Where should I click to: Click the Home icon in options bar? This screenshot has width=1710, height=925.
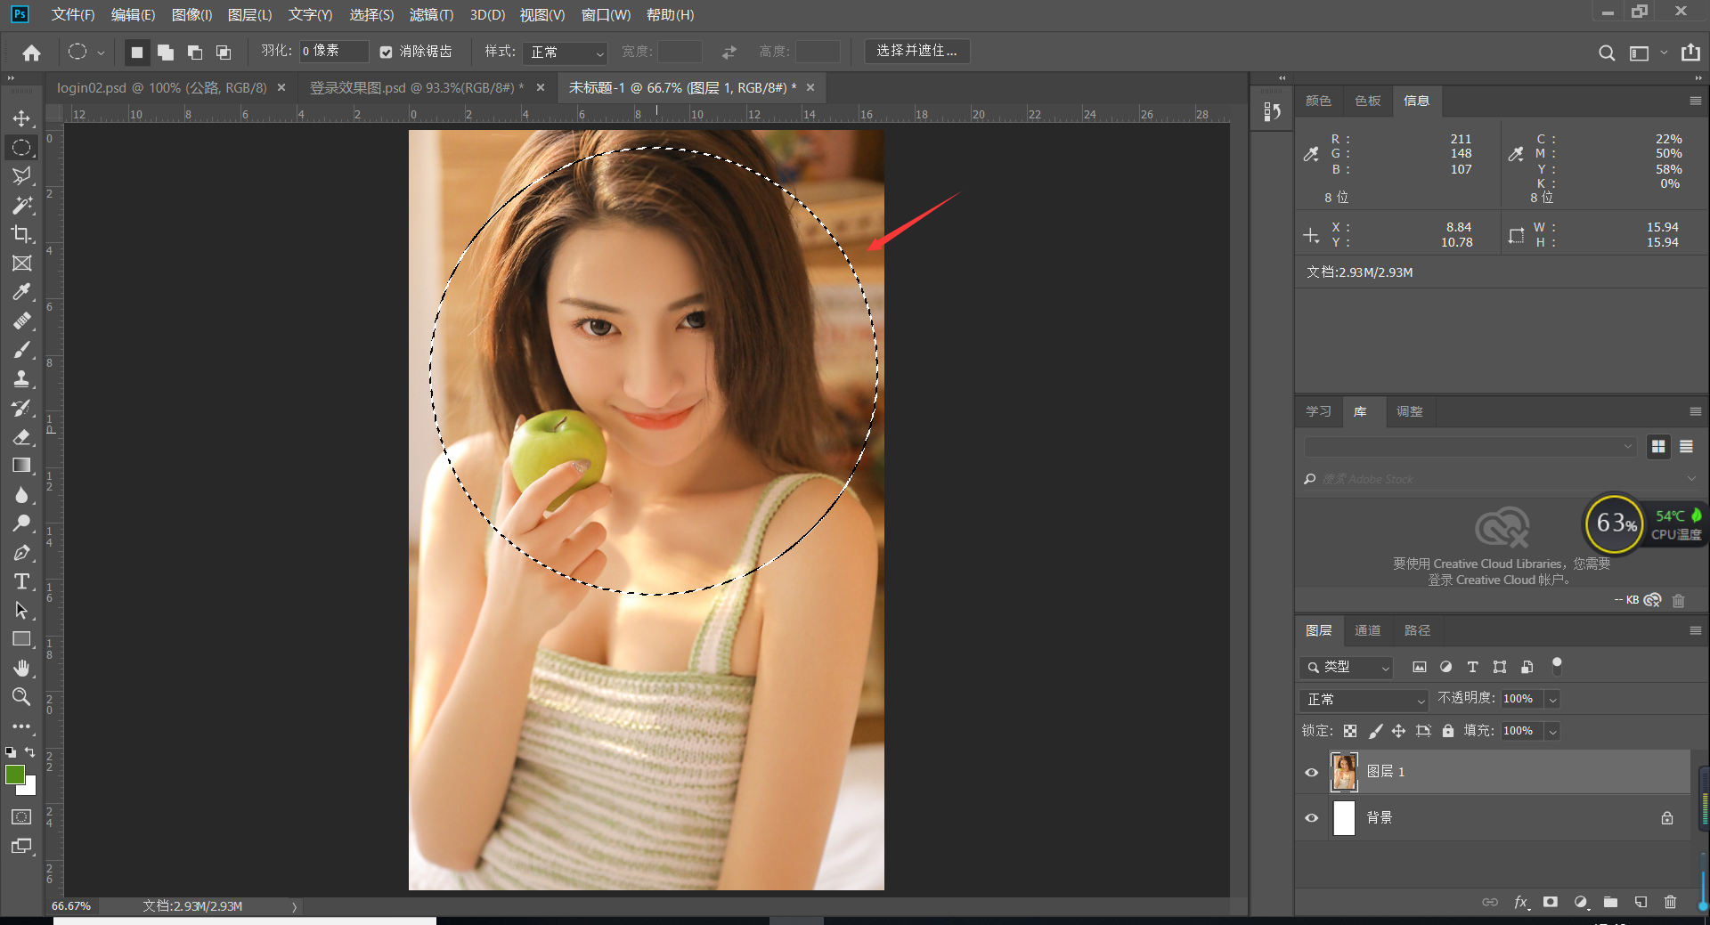click(x=32, y=53)
